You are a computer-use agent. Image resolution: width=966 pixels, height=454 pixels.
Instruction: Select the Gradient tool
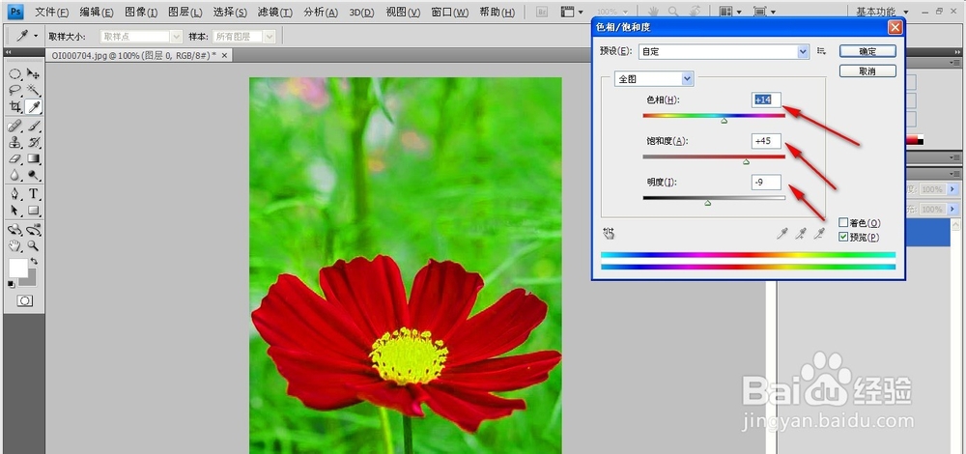click(34, 159)
